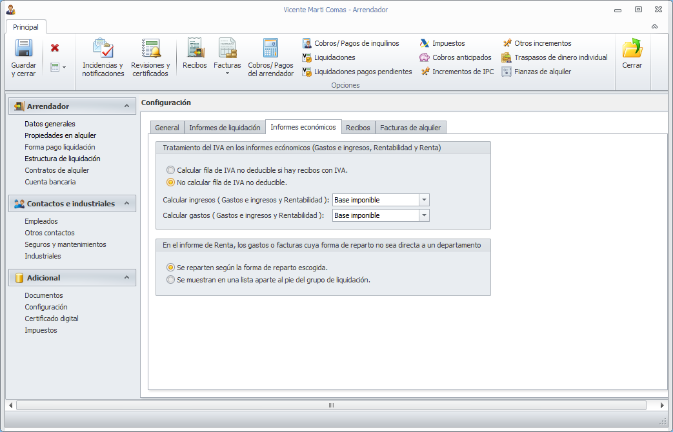
Task: Switch to Facturas de alquiler tab
Action: pyautogui.click(x=410, y=128)
